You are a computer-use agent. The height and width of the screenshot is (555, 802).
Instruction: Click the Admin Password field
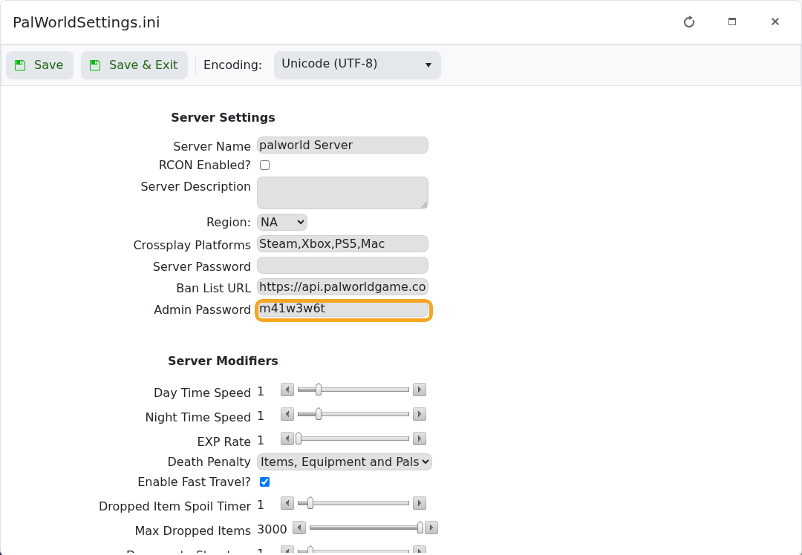pos(343,310)
